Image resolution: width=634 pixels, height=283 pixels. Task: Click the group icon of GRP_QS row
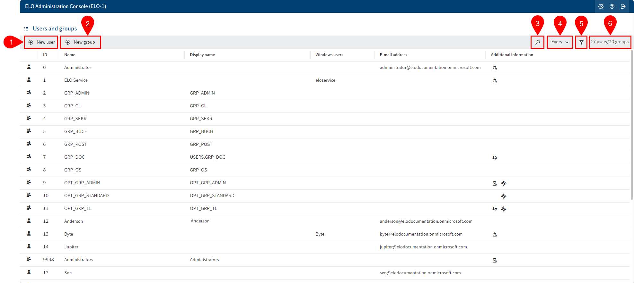[29, 169]
